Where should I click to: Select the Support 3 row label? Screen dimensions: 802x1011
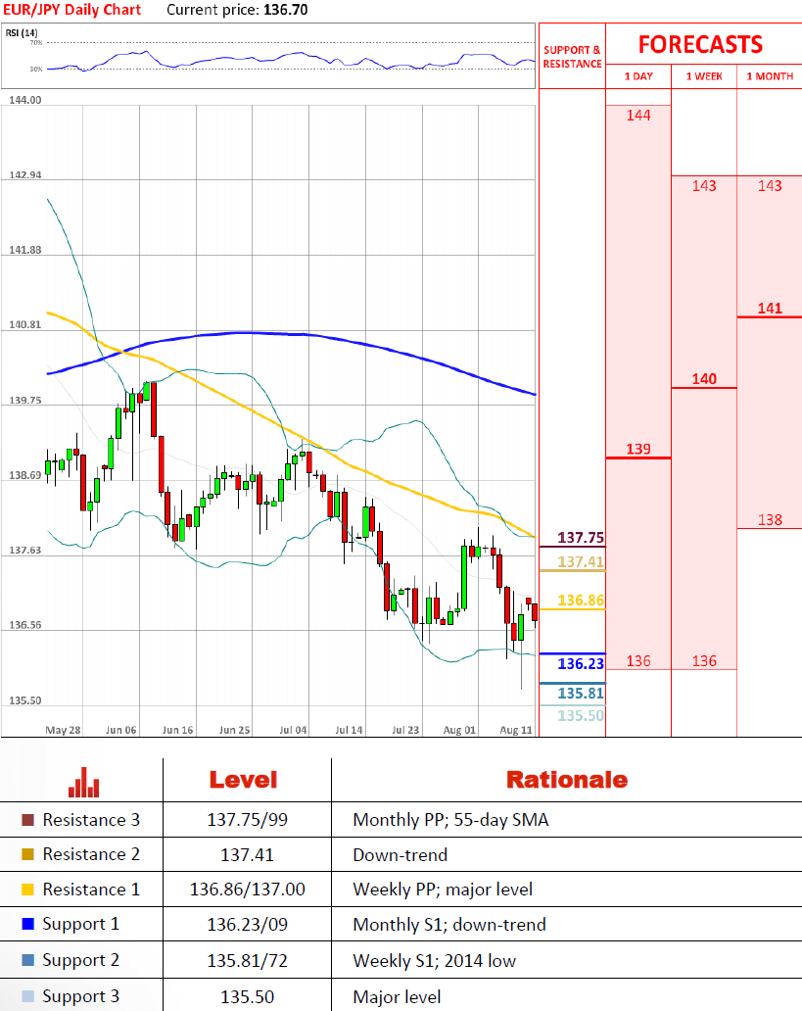(x=80, y=996)
